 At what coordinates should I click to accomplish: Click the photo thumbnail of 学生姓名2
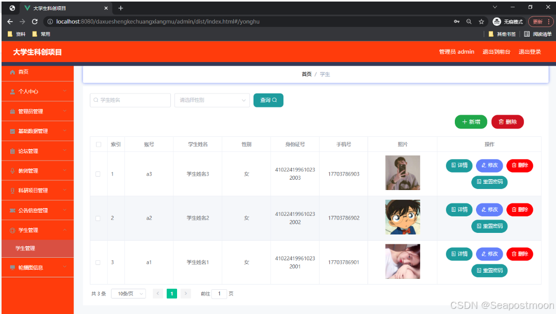pyautogui.click(x=402, y=217)
